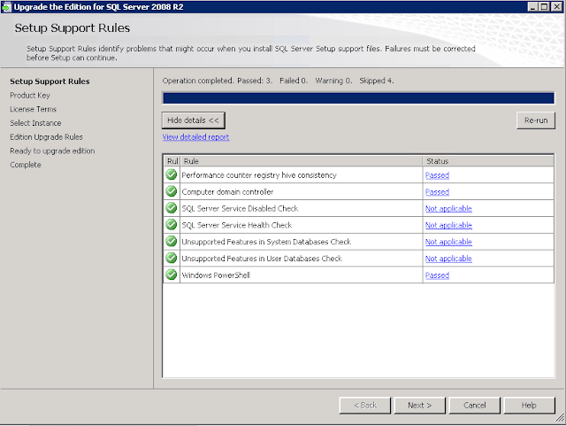Open Help for the setup wizard
Viewport: 566px width, 426px height.
pos(529,406)
